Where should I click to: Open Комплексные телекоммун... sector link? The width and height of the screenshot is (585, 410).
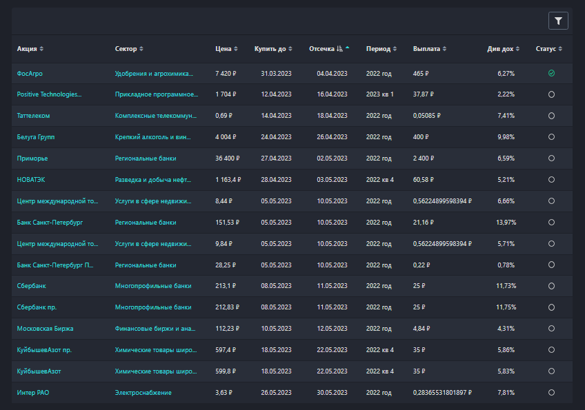click(156, 116)
